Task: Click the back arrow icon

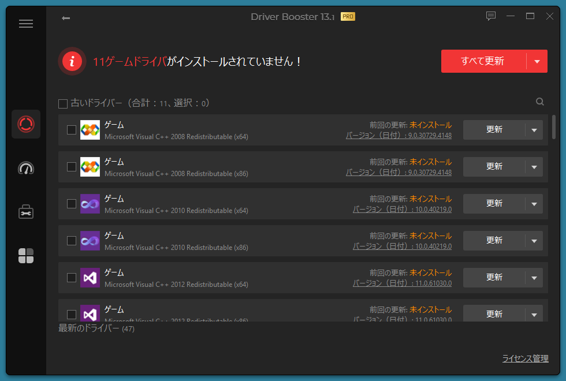Action: [x=66, y=18]
